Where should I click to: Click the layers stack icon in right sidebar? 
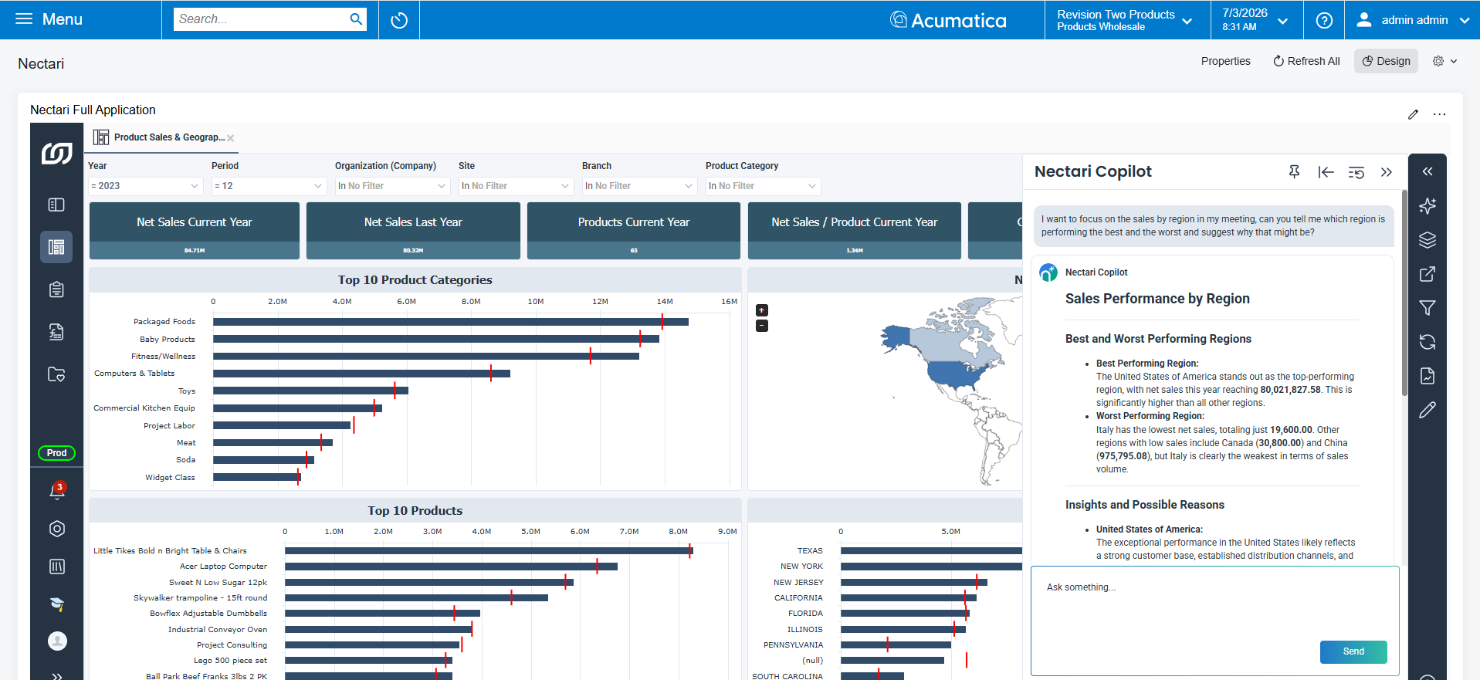pos(1428,240)
